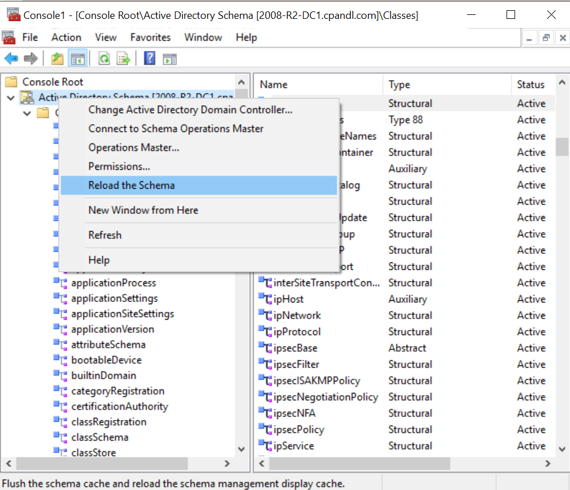Open Help via the question mark icon

point(150,58)
